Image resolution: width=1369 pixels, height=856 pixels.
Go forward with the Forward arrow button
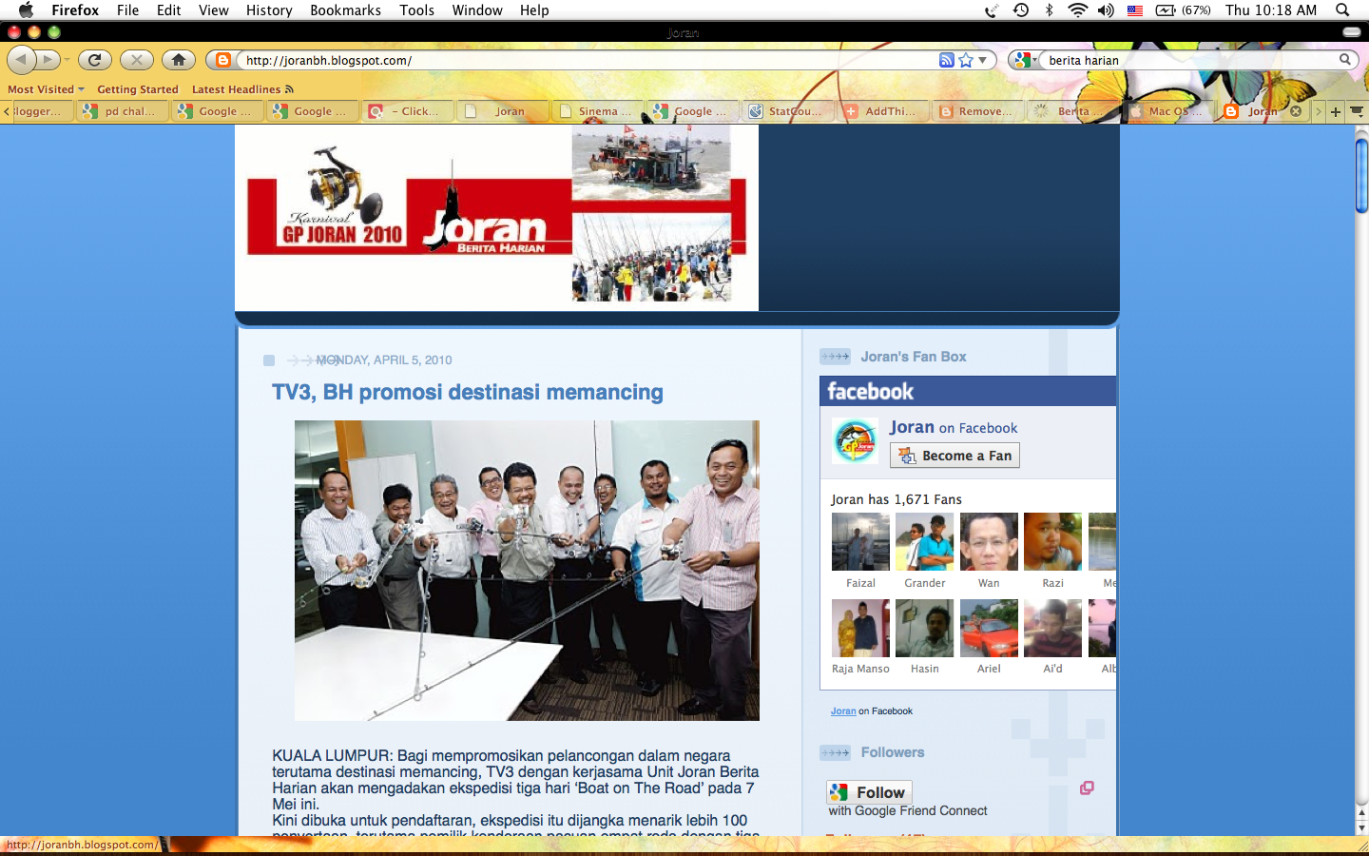click(x=48, y=60)
